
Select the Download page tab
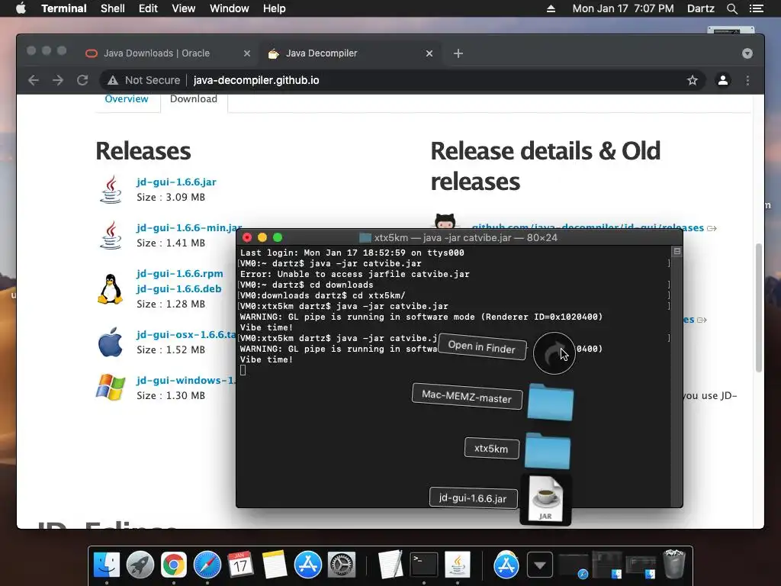point(194,98)
